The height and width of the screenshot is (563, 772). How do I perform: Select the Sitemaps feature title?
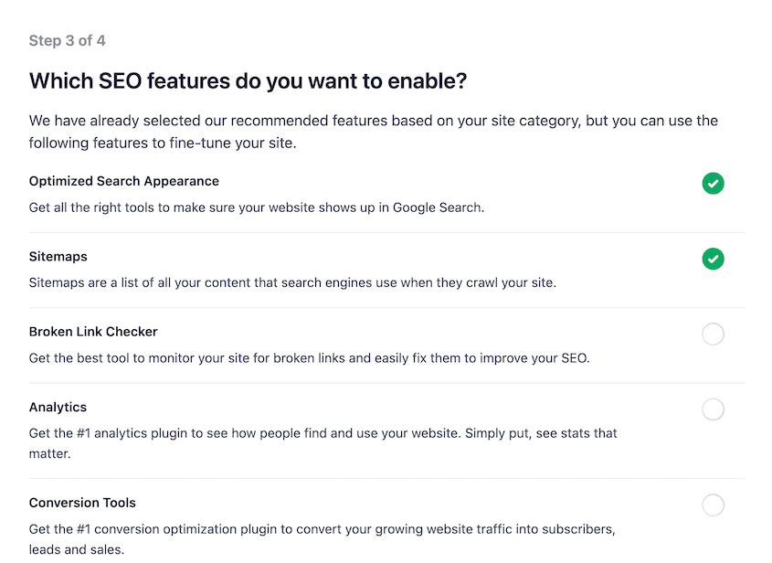[x=58, y=257]
